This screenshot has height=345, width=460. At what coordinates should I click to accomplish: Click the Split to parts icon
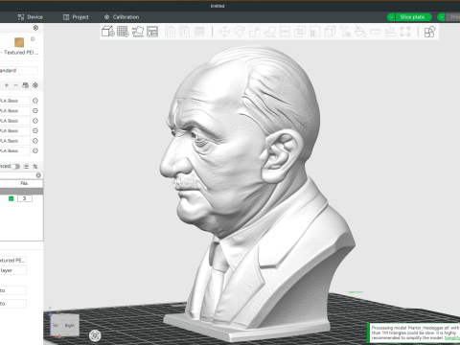click(x=185, y=32)
